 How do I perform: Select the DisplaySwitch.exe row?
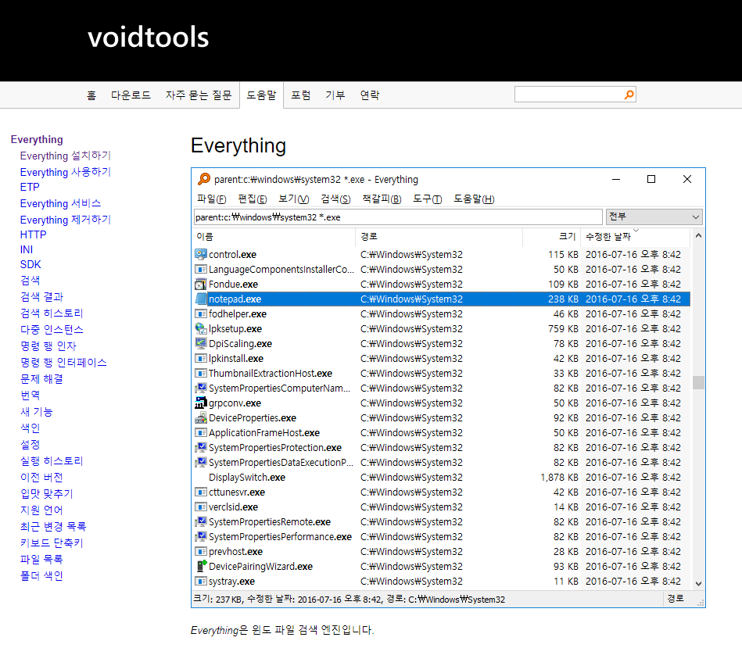tap(442, 478)
